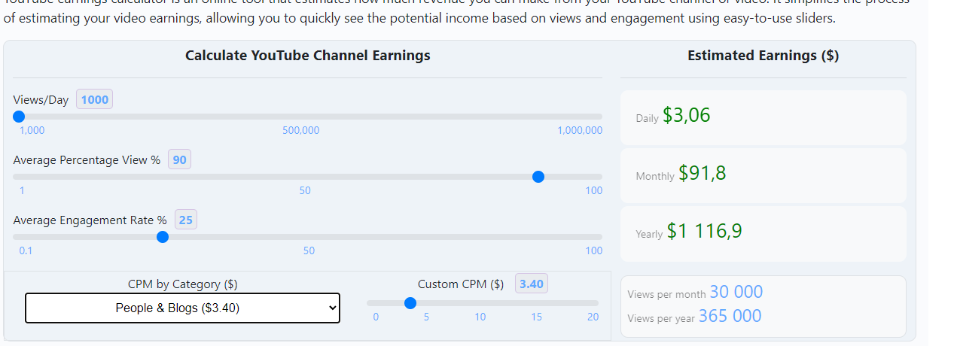Click the Views per month value 30 000
954x346 pixels.
[x=736, y=292]
